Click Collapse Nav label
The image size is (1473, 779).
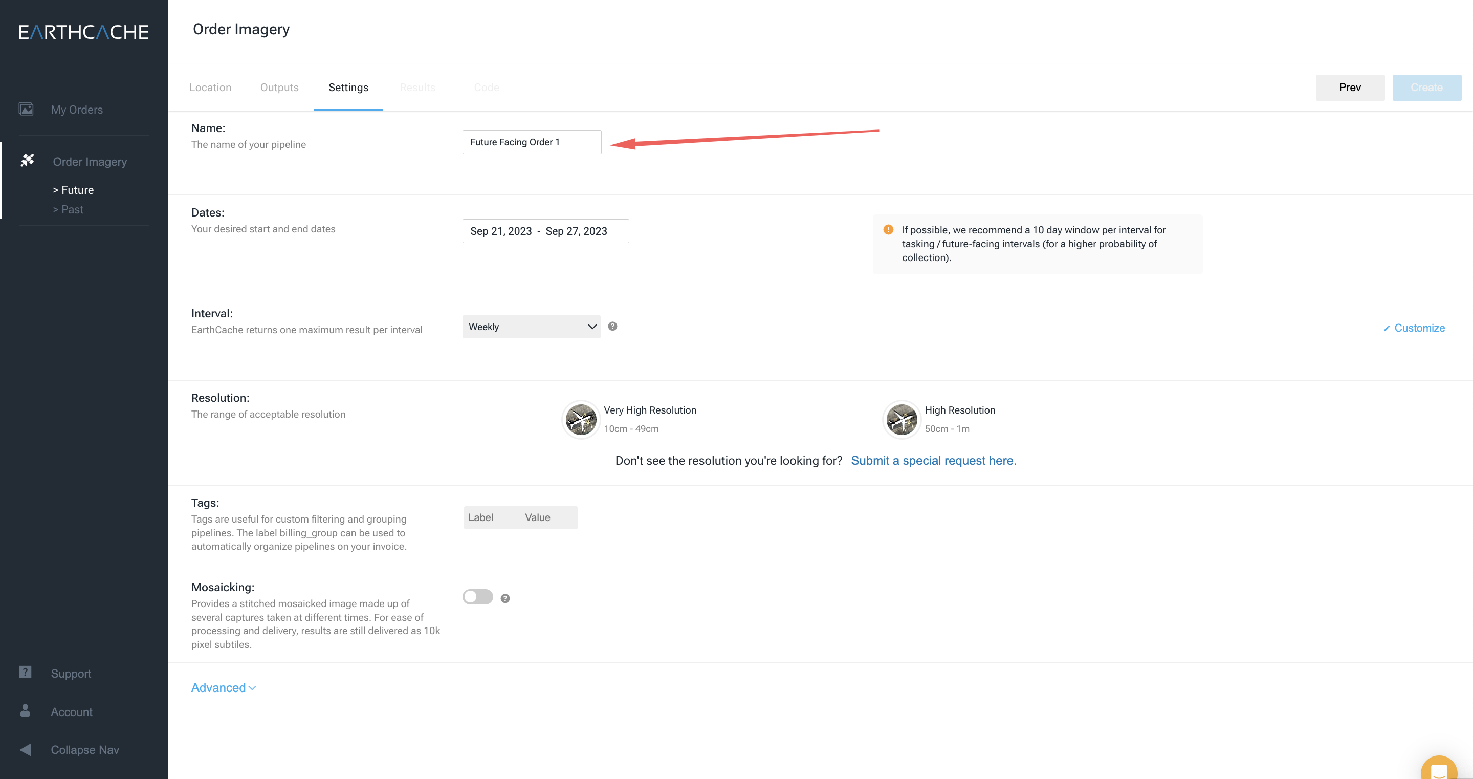(84, 750)
